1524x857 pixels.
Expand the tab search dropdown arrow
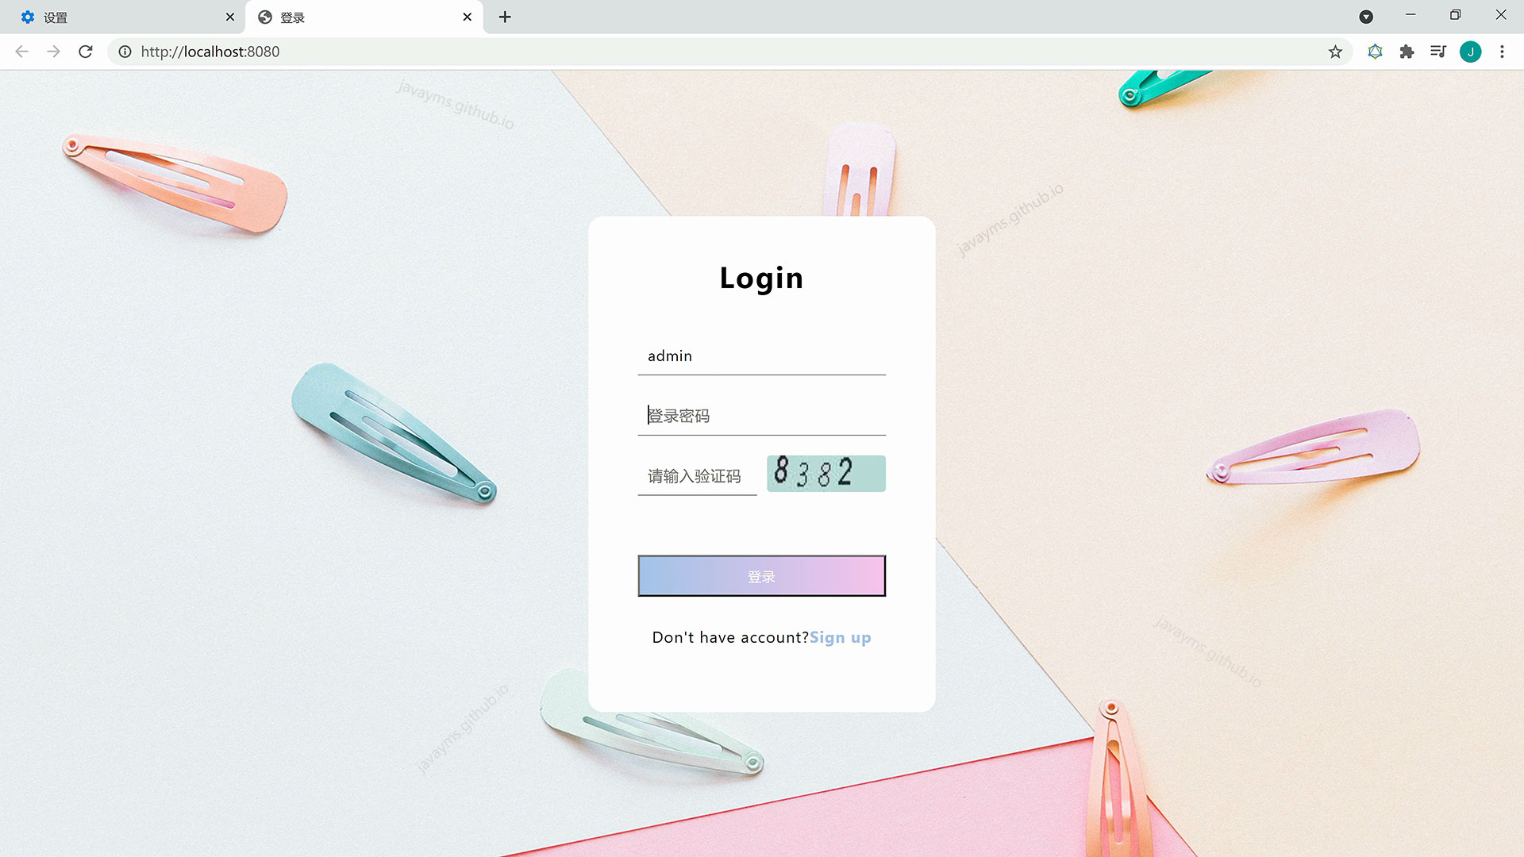click(1366, 17)
